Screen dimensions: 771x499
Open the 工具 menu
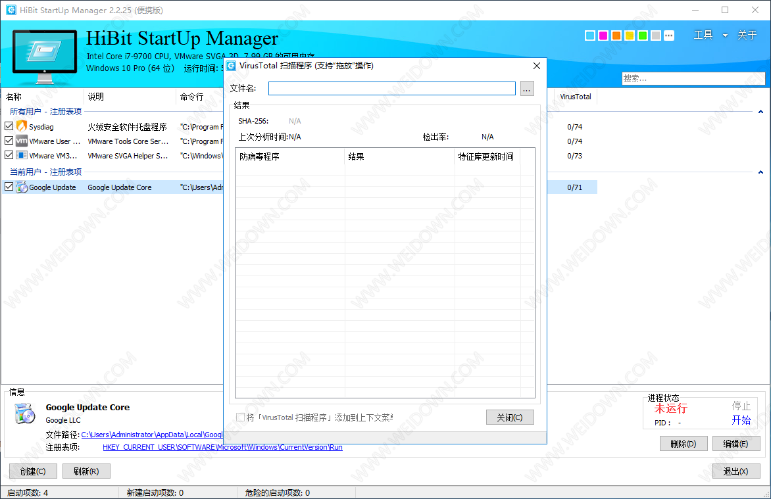point(703,35)
